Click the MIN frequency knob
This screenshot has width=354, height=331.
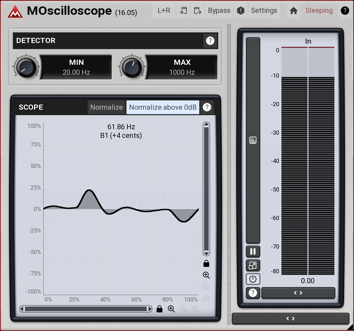coord(26,67)
